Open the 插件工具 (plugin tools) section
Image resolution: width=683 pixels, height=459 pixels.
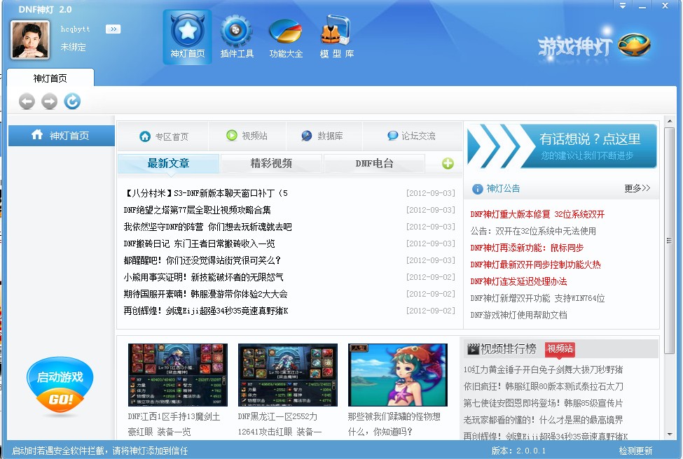click(x=237, y=36)
